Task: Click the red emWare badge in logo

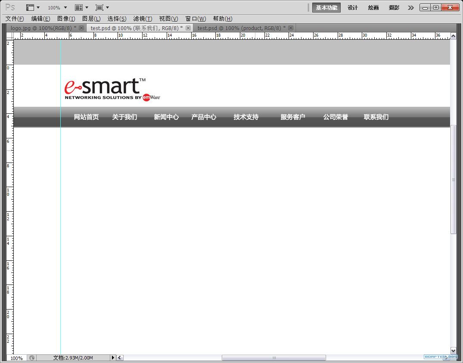Action: (x=146, y=97)
